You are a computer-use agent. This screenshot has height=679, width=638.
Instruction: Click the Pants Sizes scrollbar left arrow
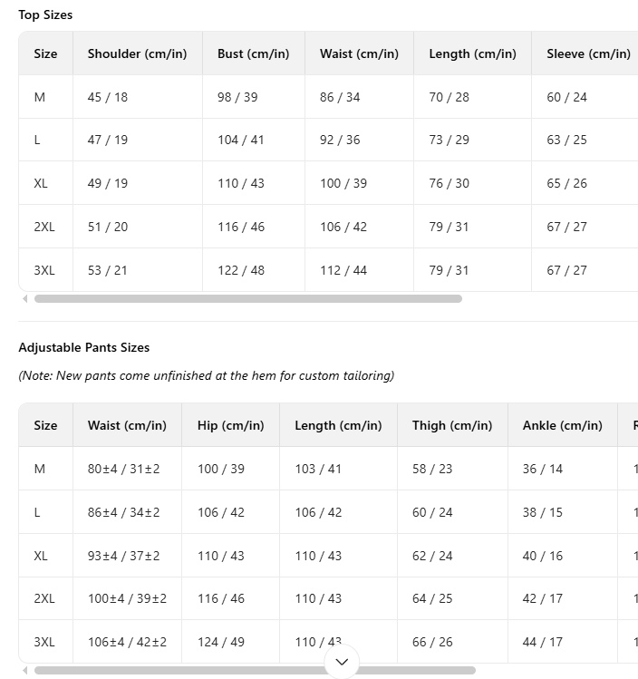coord(25,670)
